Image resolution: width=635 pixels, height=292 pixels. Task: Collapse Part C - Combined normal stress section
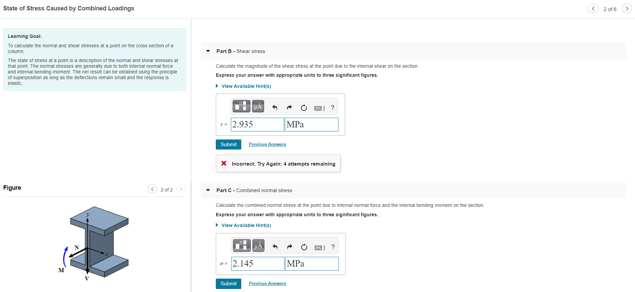208,190
